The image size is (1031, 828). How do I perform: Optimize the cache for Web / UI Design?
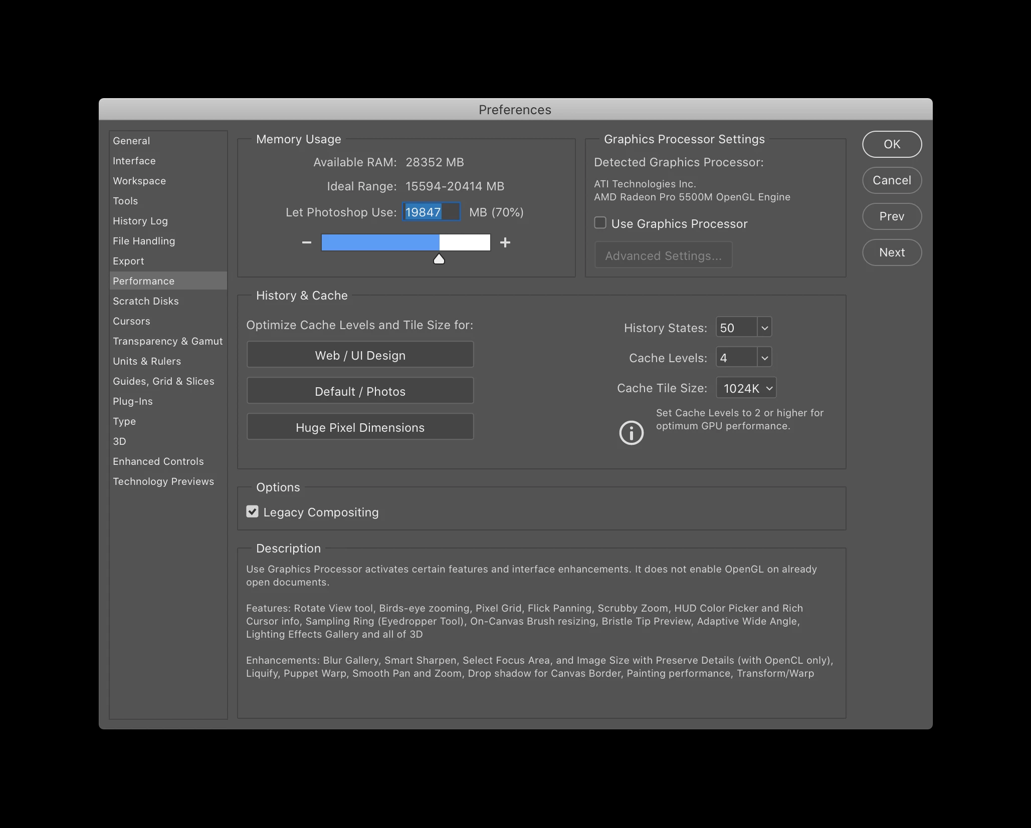coord(360,355)
